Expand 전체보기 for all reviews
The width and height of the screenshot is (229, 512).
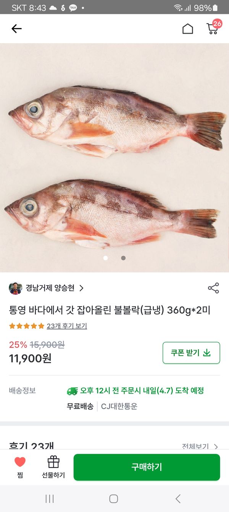[x=200, y=446]
